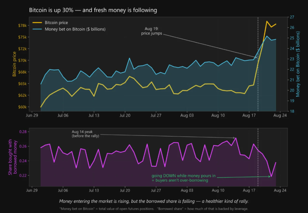Click "Jul 20" under the borrowed-share chart
The width and height of the screenshot is (308, 213).
(125, 190)
